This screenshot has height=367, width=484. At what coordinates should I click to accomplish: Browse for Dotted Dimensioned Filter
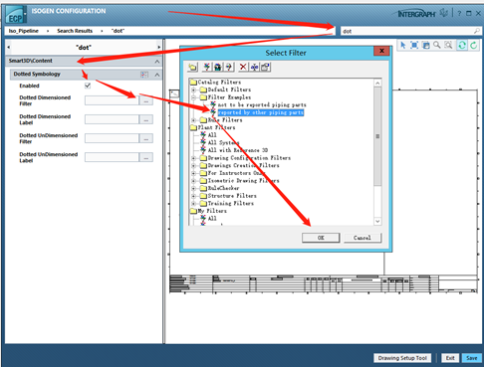point(146,100)
